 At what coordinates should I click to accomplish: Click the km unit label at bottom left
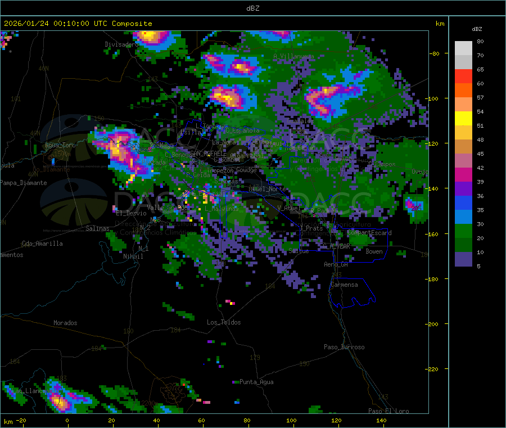click(8, 422)
